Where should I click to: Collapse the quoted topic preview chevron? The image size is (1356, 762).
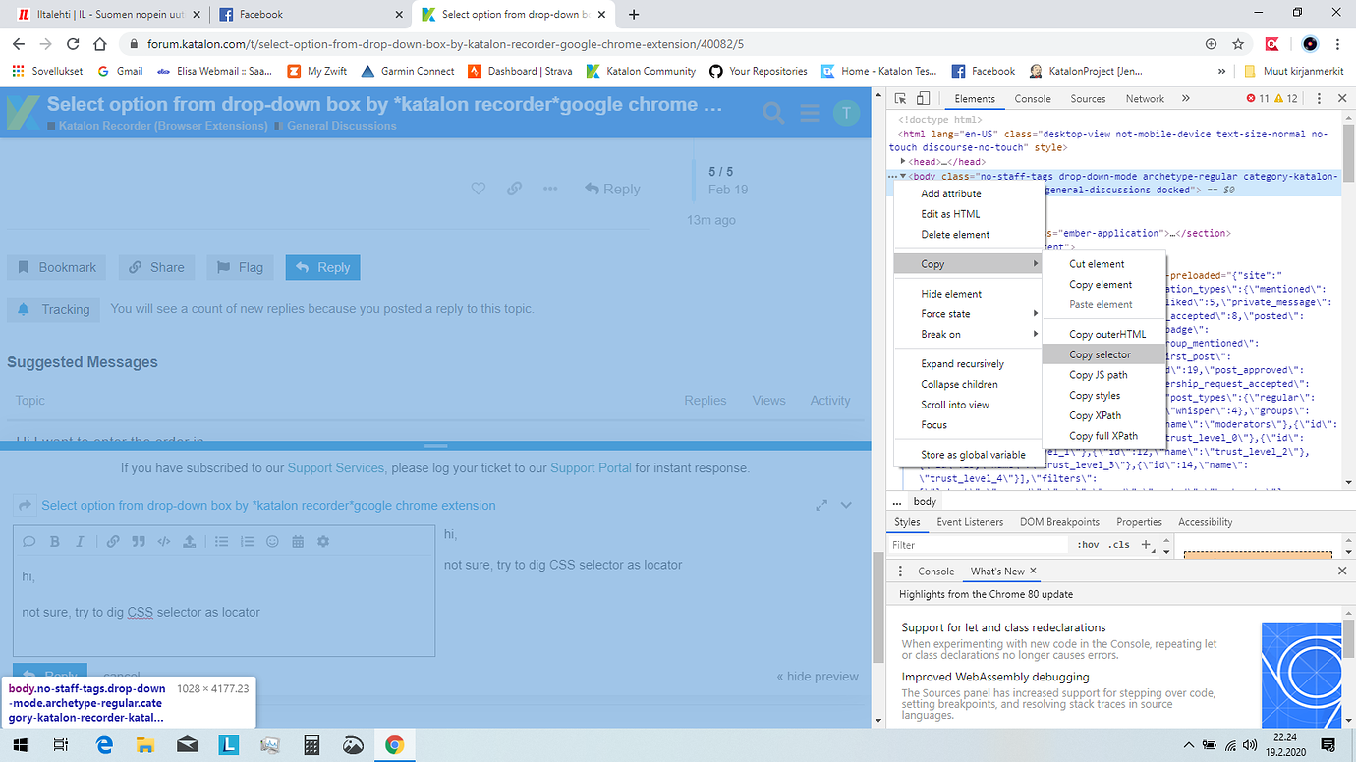846,504
